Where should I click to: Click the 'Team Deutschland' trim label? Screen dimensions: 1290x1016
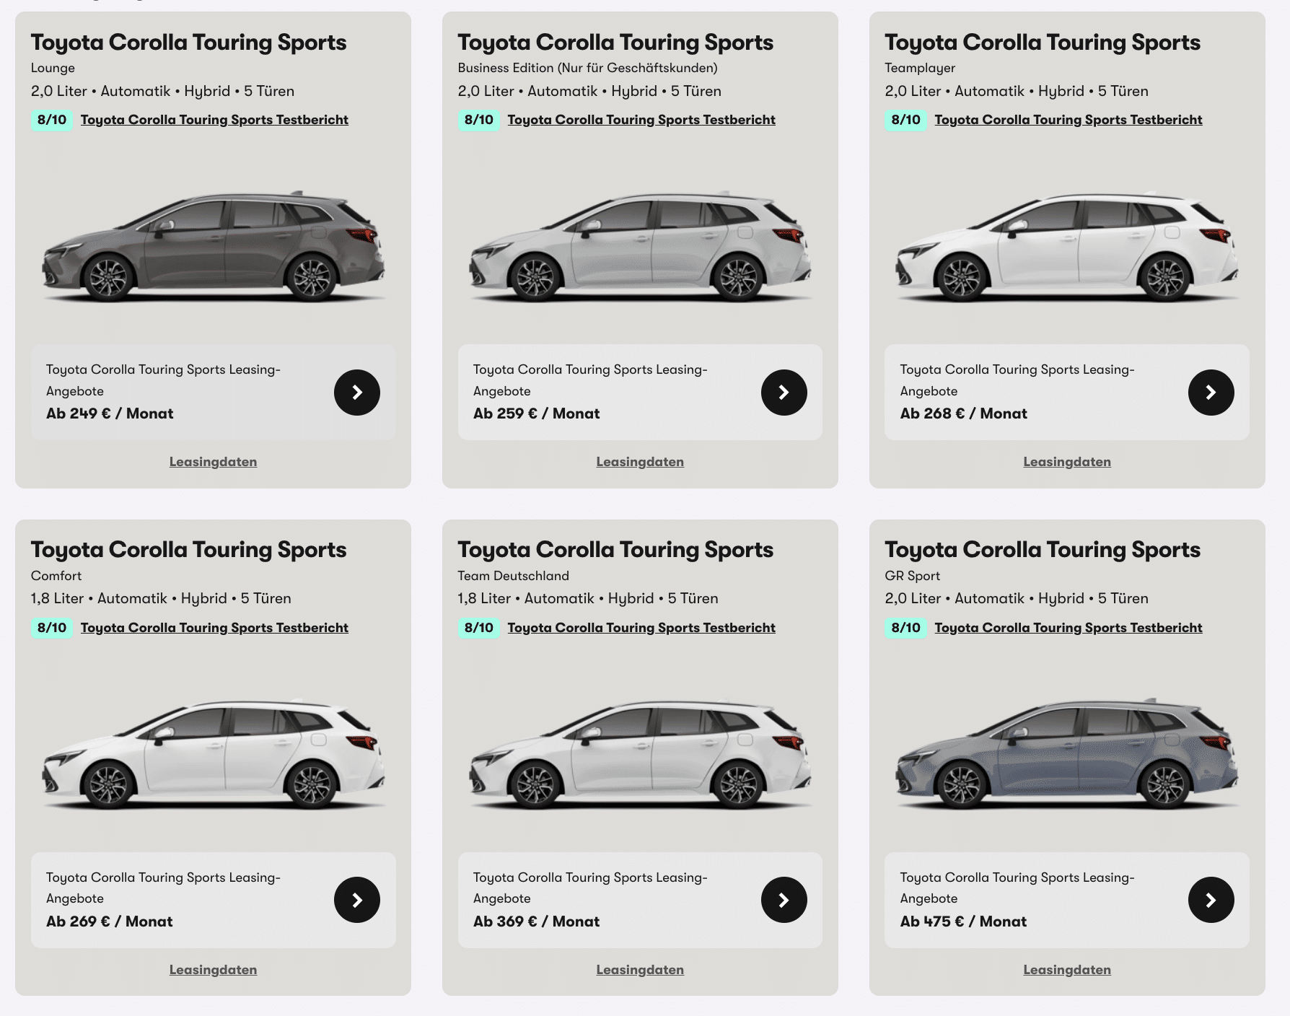pyautogui.click(x=513, y=576)
